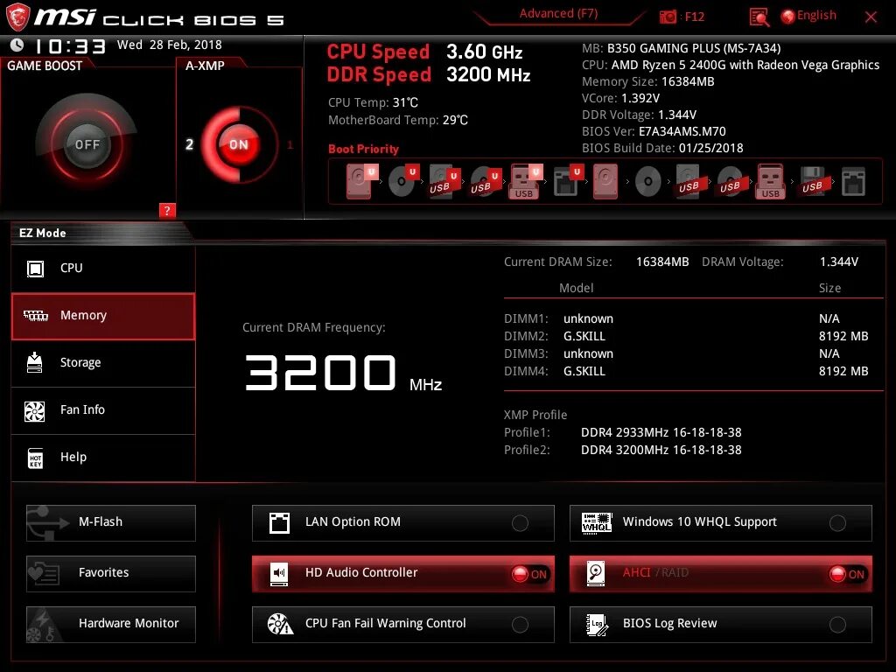Select UEFI USB CD/DVD boot icon
The height and width of the screenshot is (672, 896).
tap(485, 182)
